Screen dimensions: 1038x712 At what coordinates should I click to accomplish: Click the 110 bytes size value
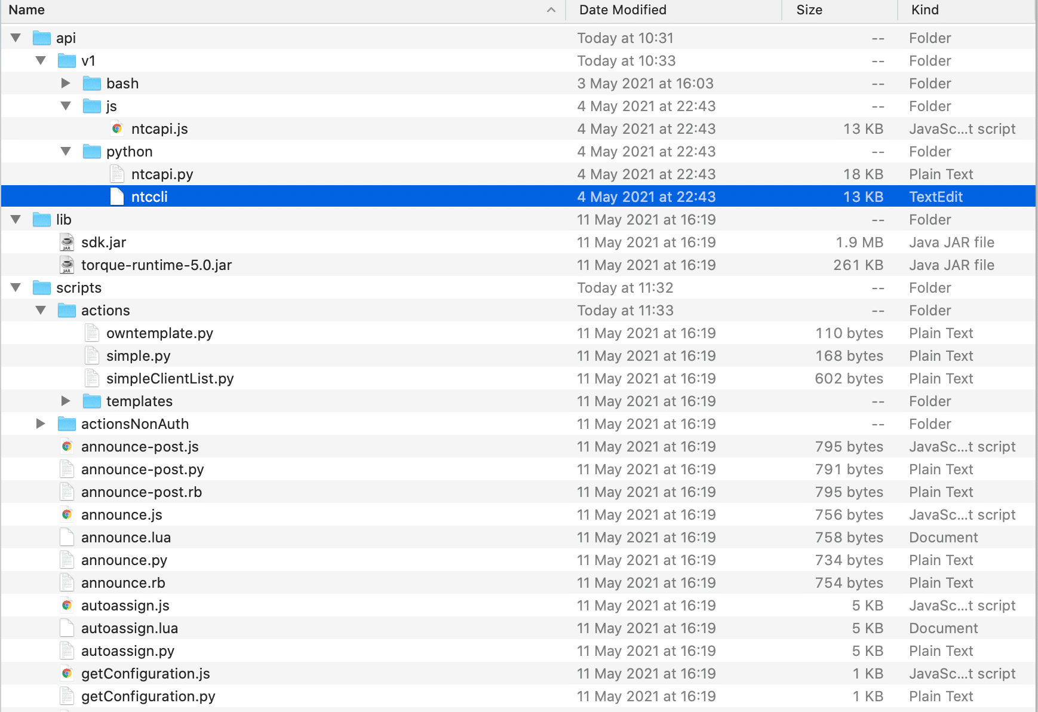849,333
